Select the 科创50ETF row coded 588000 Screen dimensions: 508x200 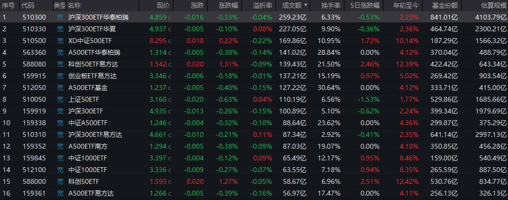point(84,182)
